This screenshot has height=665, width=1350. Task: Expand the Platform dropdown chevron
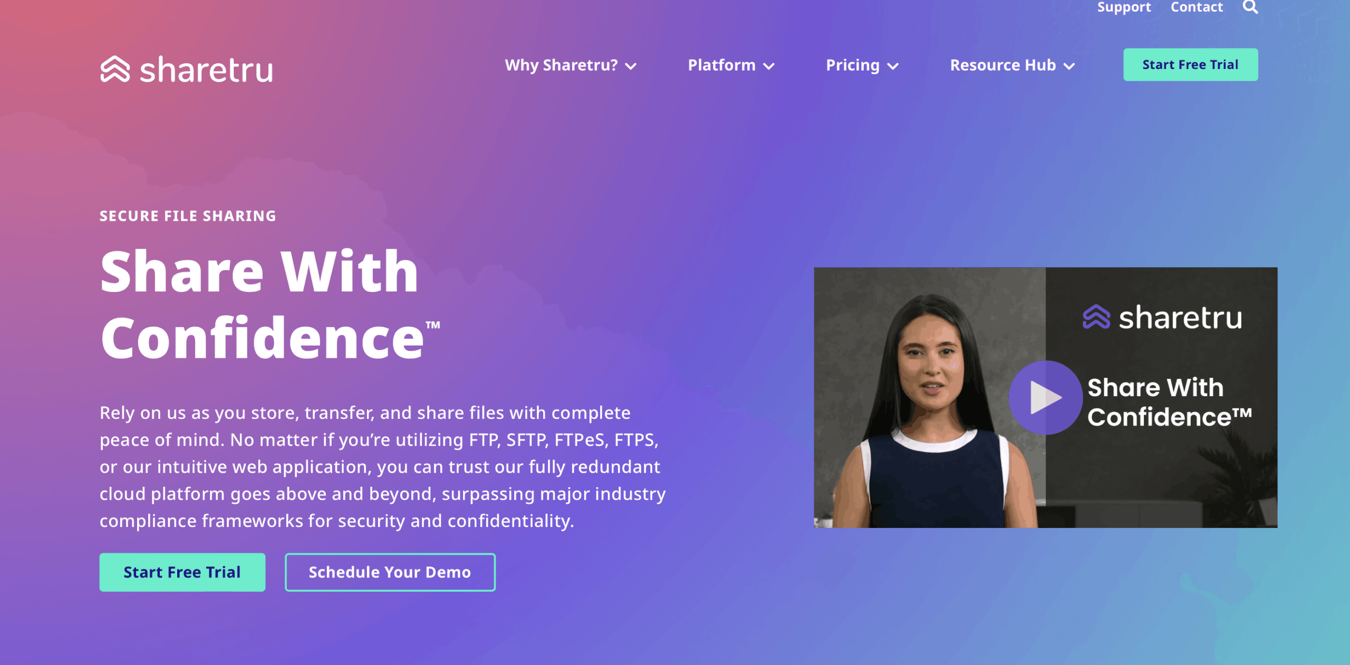769,66
